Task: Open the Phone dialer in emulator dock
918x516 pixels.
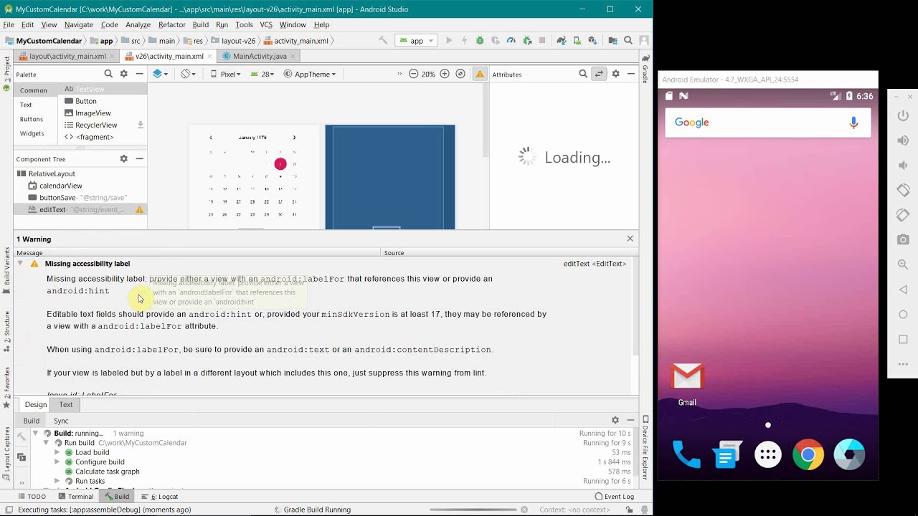Action: (686, 454)
